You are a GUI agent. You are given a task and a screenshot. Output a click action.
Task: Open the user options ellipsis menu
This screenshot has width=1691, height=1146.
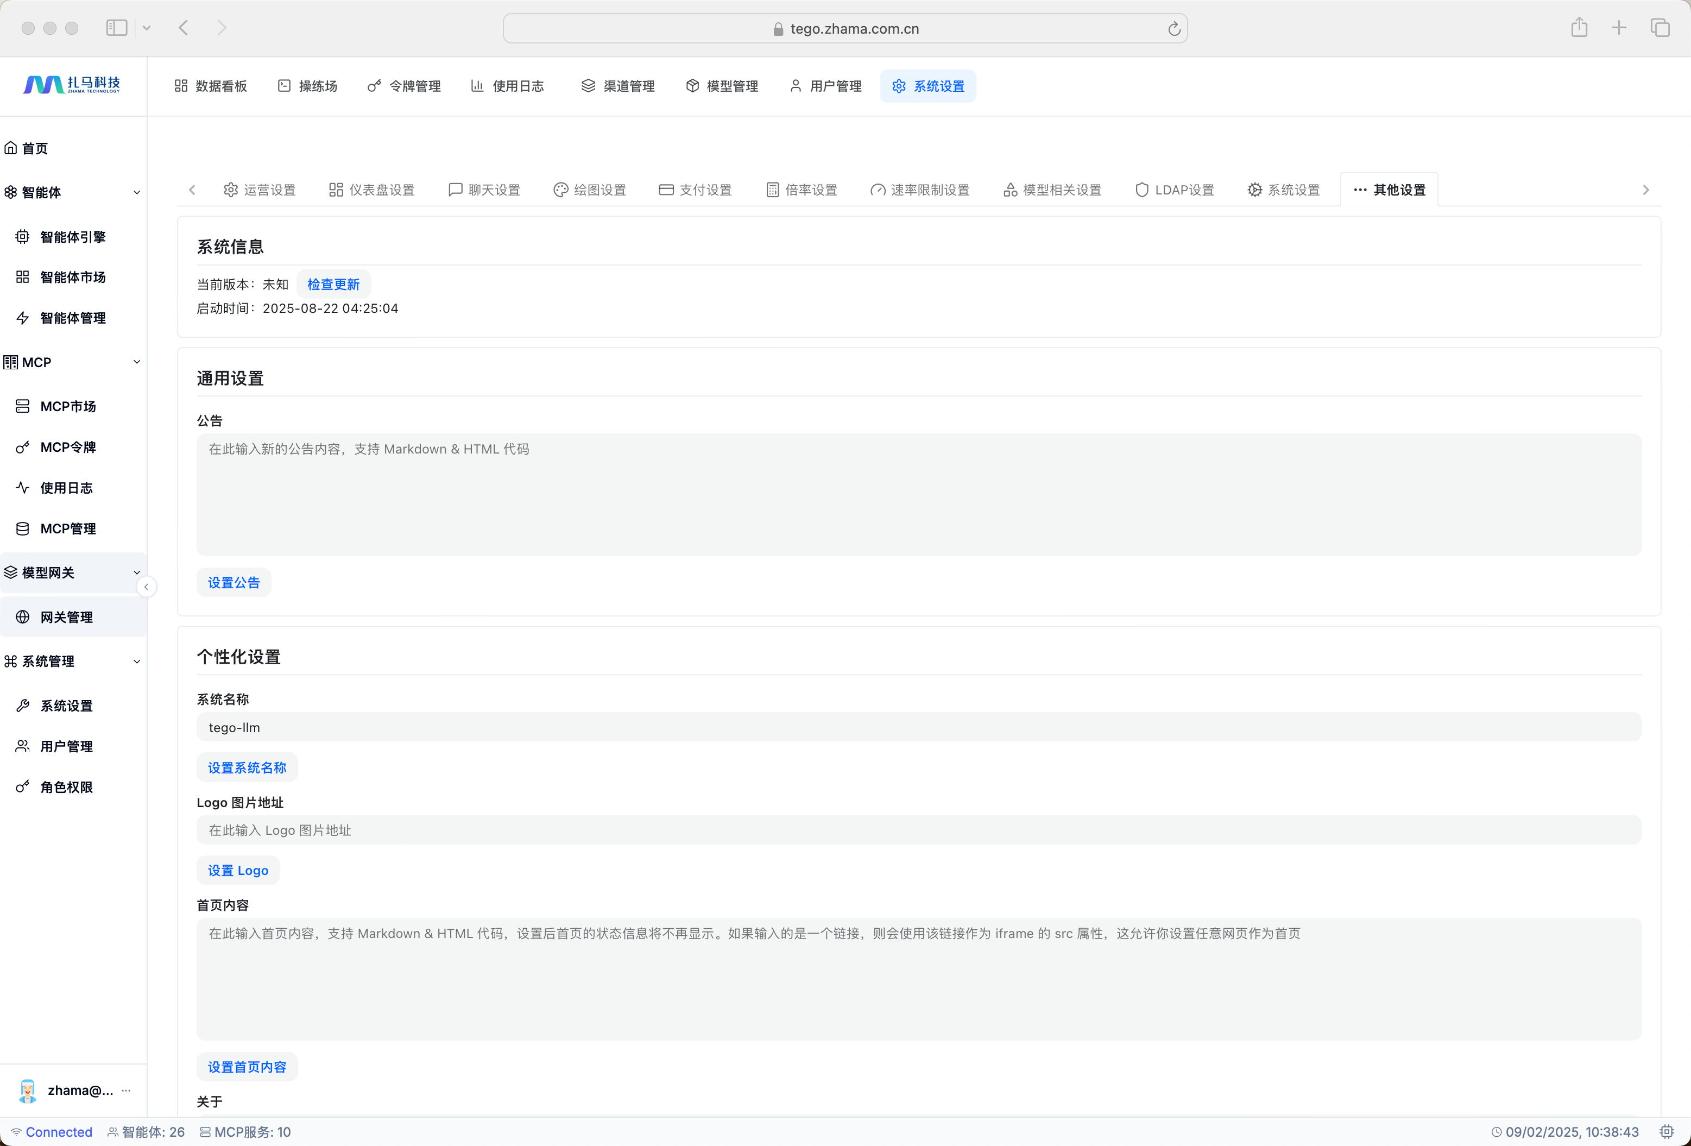coord(127,1090)
